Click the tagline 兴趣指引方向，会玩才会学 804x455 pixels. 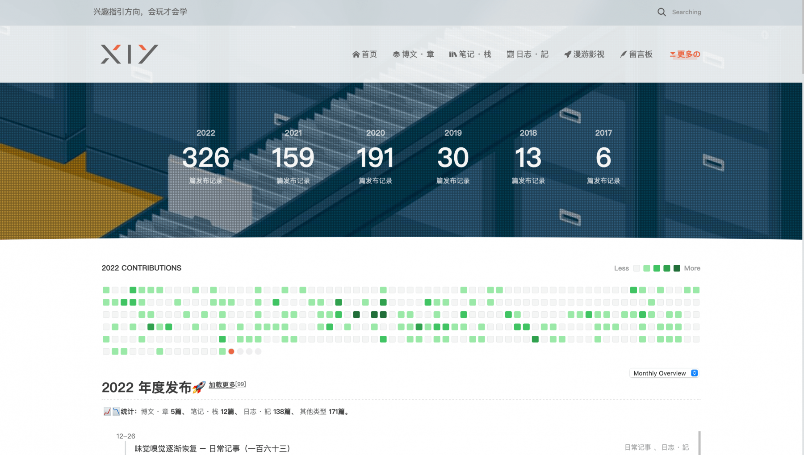tap(140, 12)
